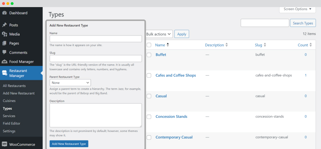This screenshot has width=321, height=149.
Task: Go to Restaurant Manager Settings submenu
Action: 9,131
